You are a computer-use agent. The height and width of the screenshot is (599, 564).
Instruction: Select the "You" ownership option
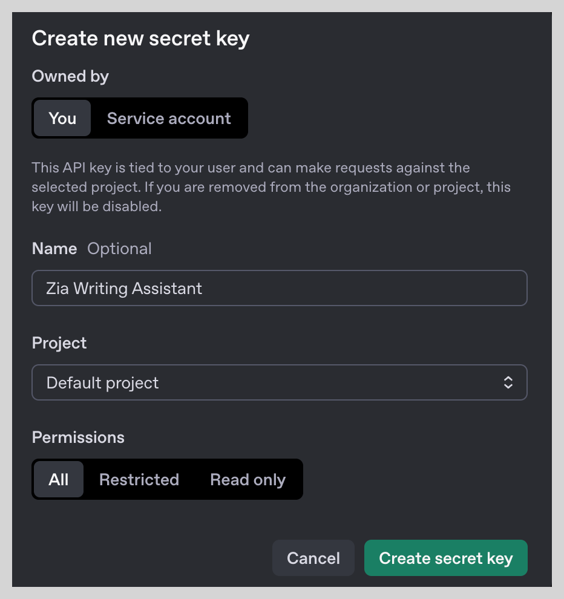point(62,118)
